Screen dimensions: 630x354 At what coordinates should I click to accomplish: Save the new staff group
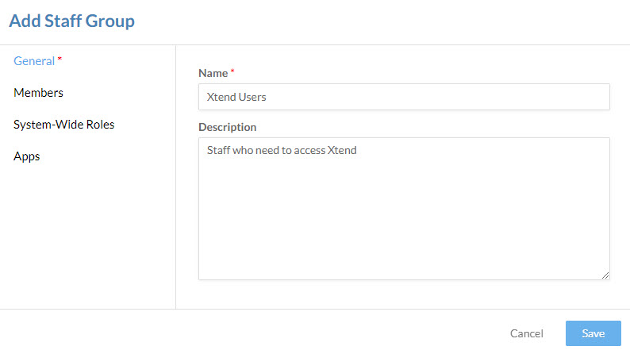click(594, 333)
